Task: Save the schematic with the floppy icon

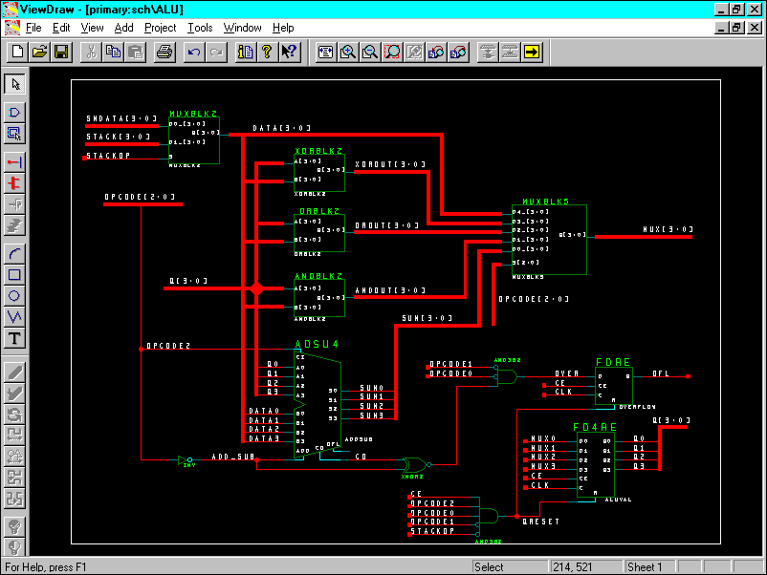Action: point(61,52)
